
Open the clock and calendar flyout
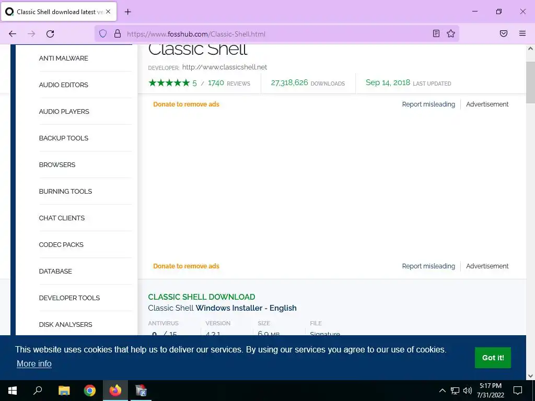tap(490, 391)
